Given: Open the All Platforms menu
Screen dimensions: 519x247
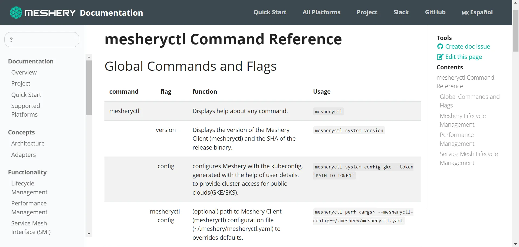Looking at the screenshot, I should pos(321,12).
